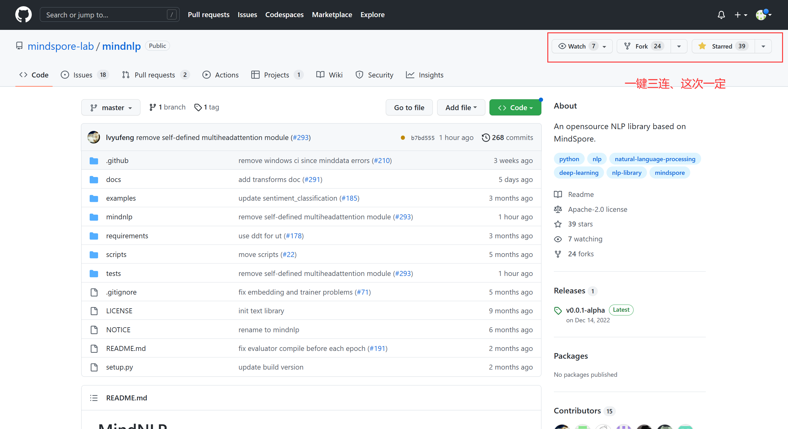Click the commit status orange dot
Screen dimensions: 788x429
(x=403, y=138)
